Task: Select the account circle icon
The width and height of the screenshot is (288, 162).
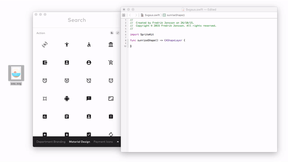Action: (x=89, y=63)
